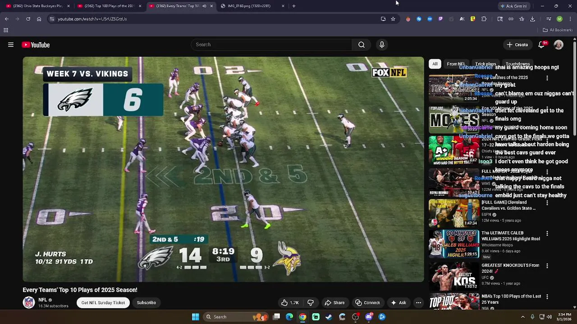Image resolution: width=577 pixels, height=324 pixels.
Task: Open Windows Start menu
Action: (195, 317)
